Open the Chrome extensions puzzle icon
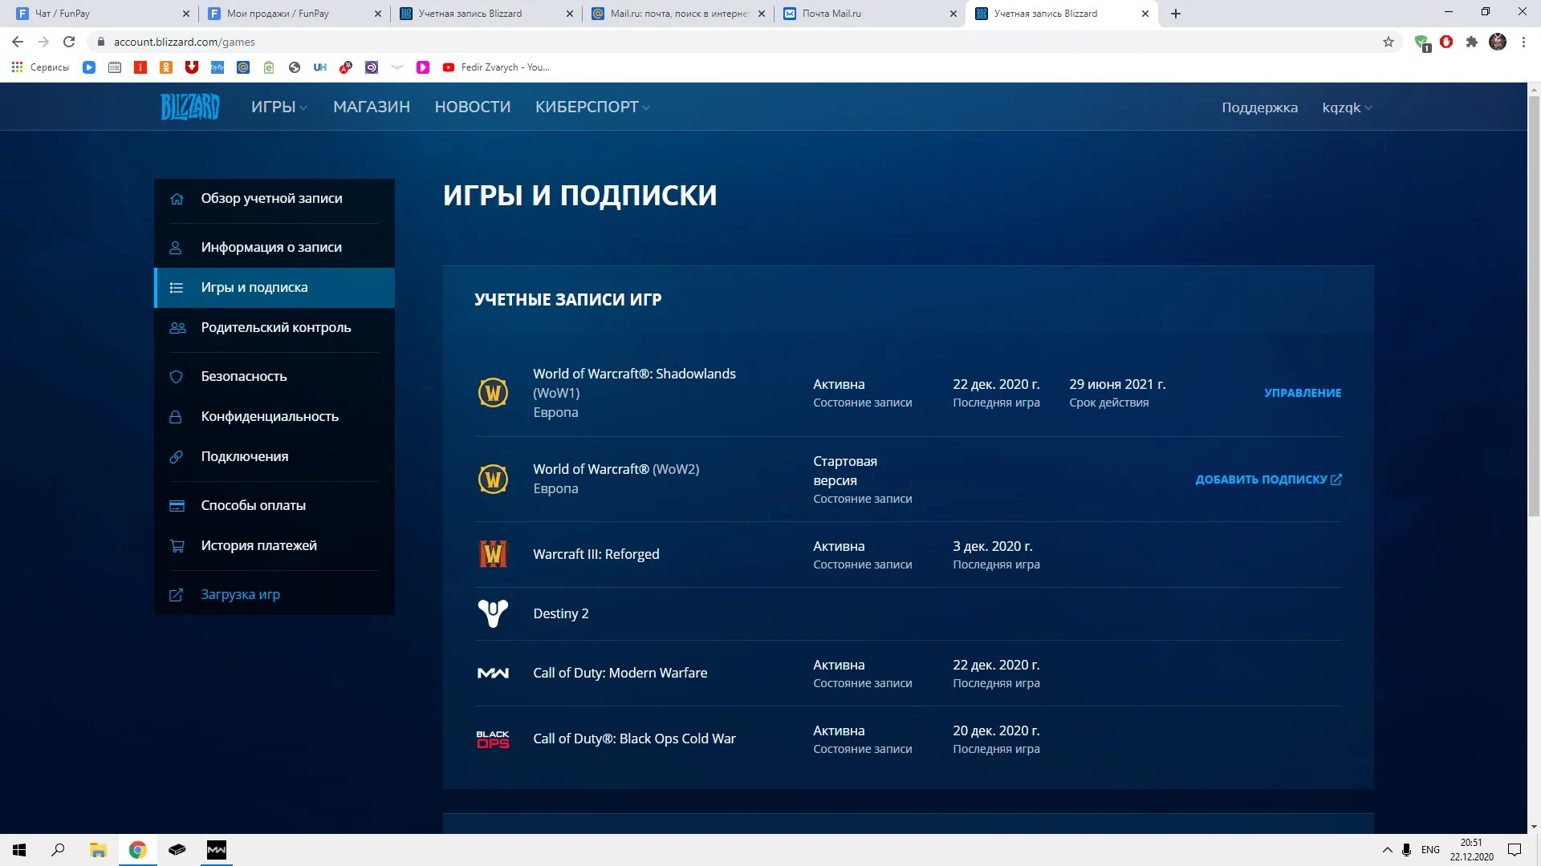Viewport: 1541px width, 866px height. click(1472, 42)
